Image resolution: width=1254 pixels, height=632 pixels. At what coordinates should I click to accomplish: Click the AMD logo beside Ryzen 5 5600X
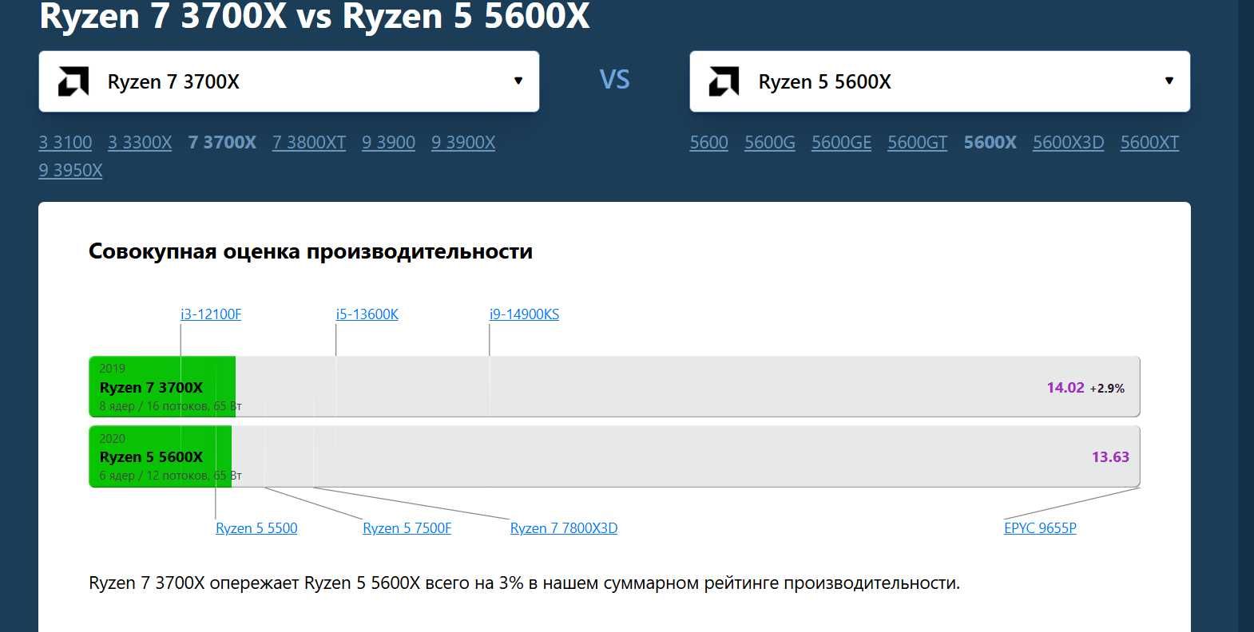pyautogui.click(x=724, y=81)
